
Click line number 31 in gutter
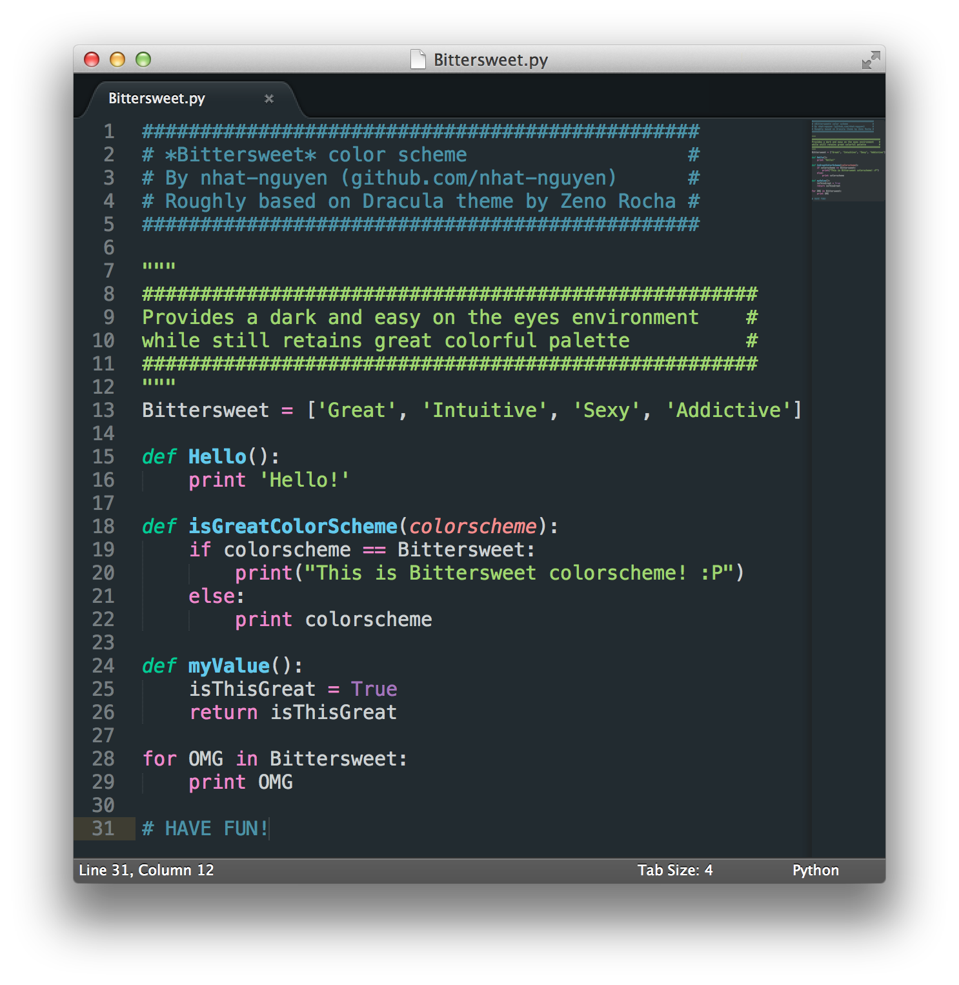pyautogui.click(x=103, y=829)
